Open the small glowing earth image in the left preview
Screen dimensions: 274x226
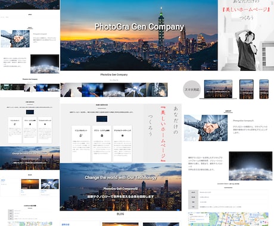click(x=45, y=64)
